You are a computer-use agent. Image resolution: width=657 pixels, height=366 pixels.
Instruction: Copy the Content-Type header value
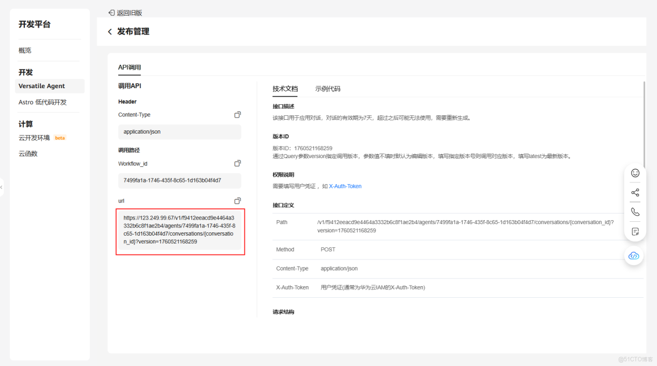237,114
